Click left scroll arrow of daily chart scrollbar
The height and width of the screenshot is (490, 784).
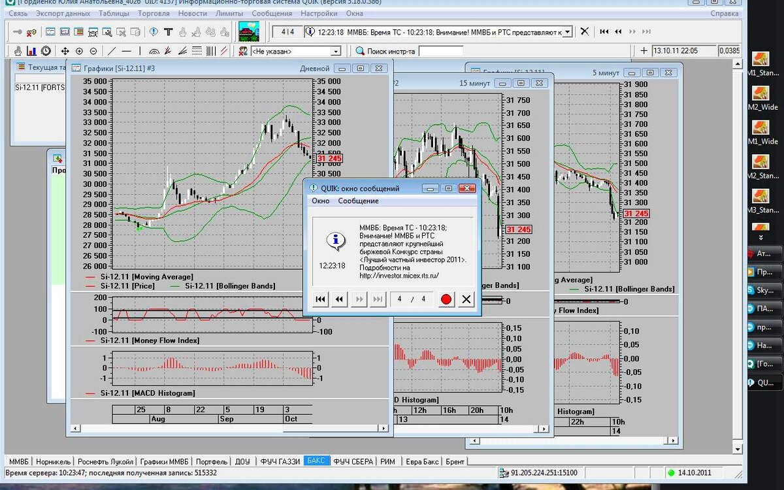point(74,429)
